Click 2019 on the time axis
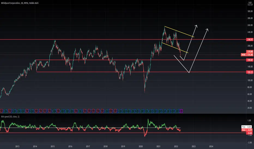254x149 pixels. click(123, 146)
